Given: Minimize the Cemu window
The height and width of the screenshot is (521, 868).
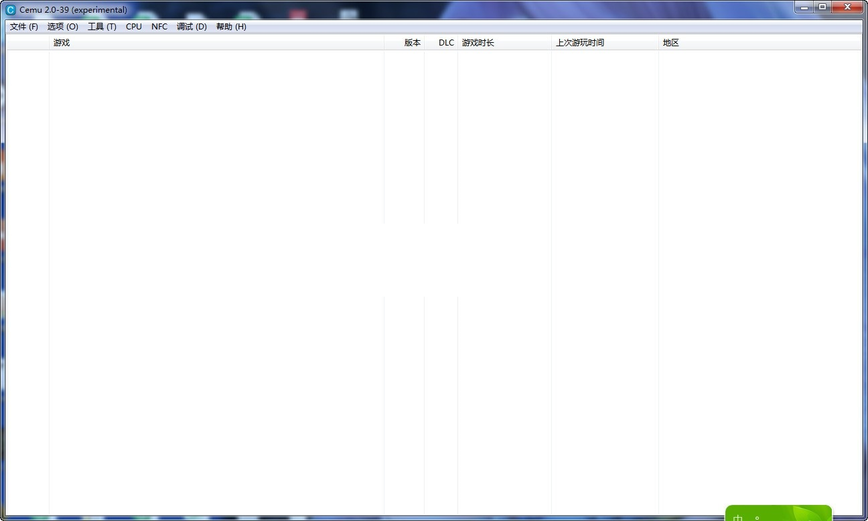Looking at the screenshot, I should point(804,7).
